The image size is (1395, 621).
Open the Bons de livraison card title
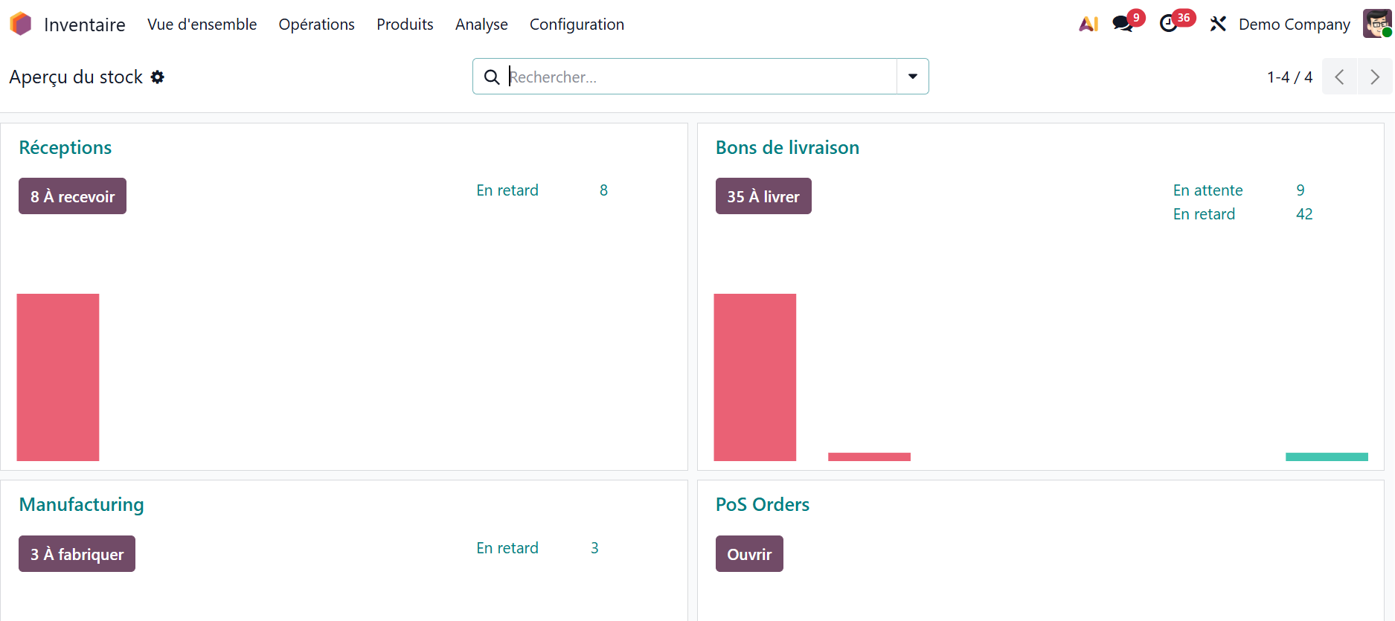point(787,147)
